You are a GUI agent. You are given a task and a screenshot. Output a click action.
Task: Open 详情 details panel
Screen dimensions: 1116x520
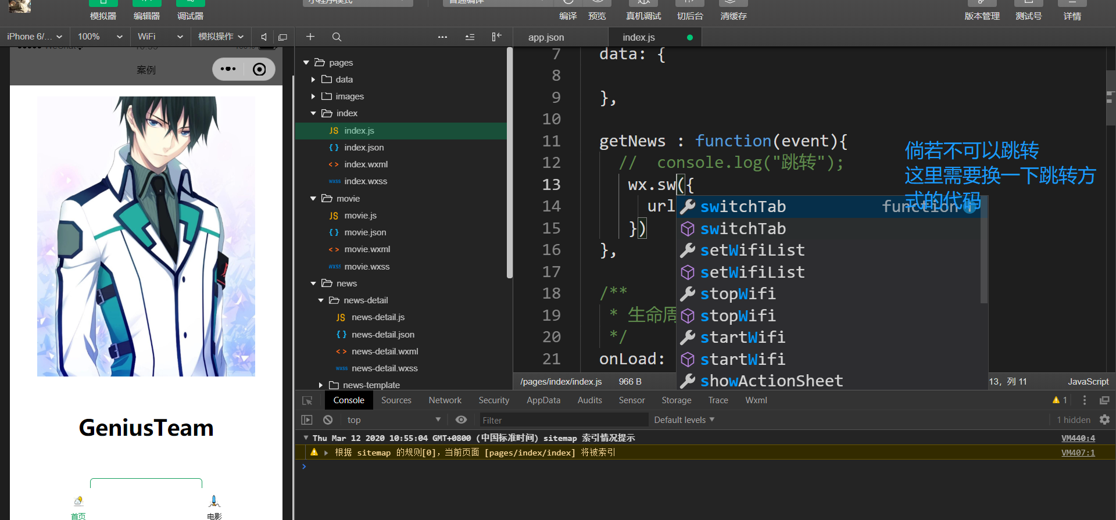[x=1072, y=11]
